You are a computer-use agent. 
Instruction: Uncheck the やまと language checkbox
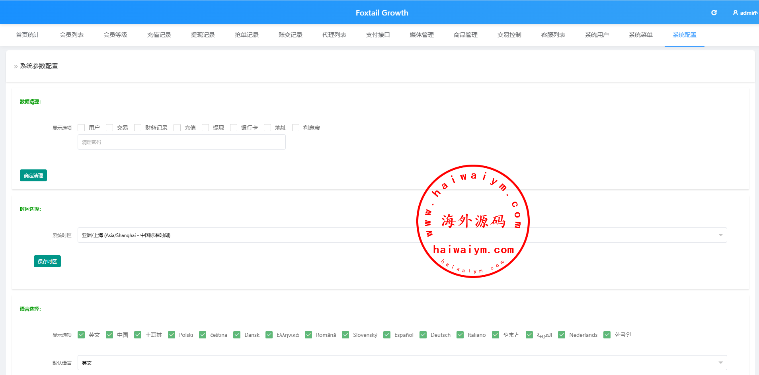(496, 335)
